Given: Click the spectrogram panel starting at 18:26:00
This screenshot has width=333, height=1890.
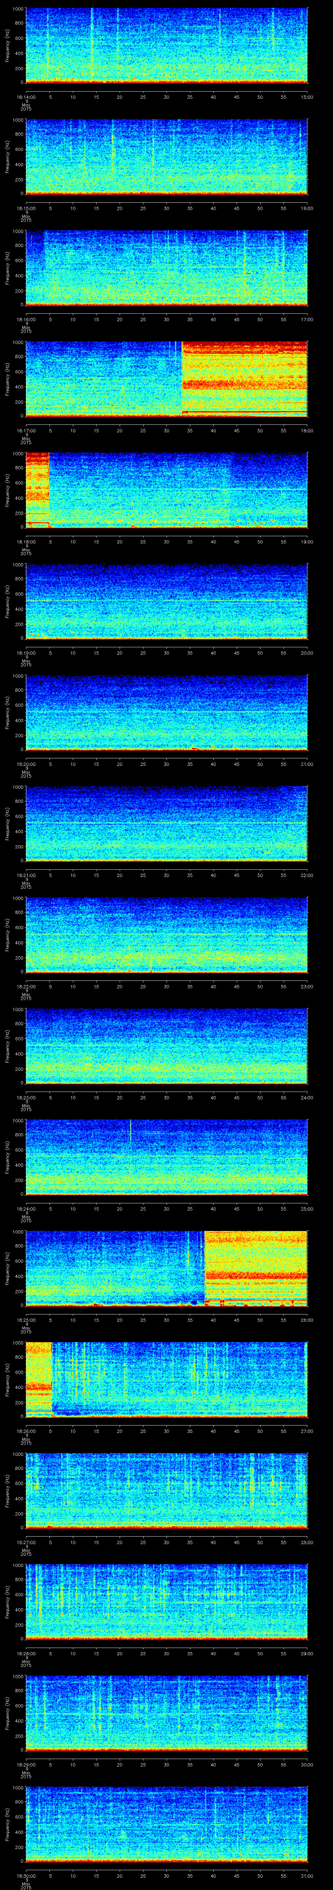Looking at the screenshot, I should click(167, 1379).
